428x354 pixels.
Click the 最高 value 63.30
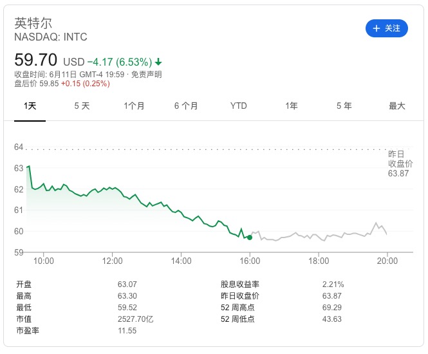pyautogui.click(x=127, y=296)
